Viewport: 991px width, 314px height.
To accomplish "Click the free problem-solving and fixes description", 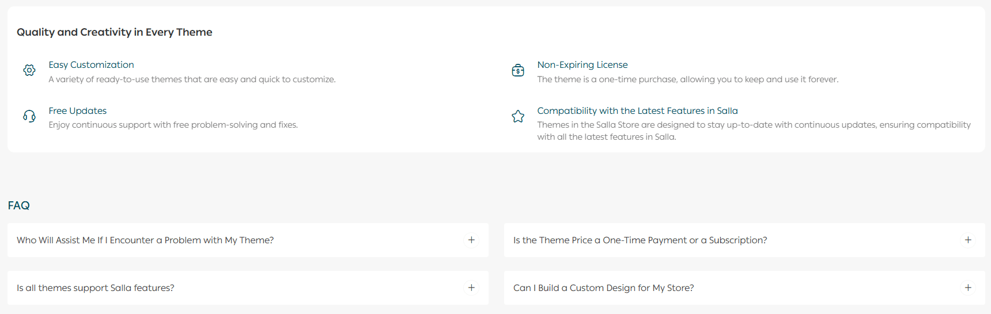I will click(x=173, y=125).
